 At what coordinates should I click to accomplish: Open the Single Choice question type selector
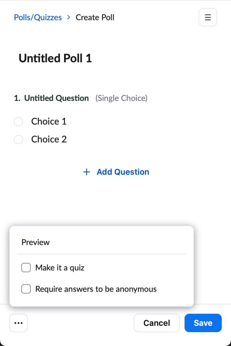point(121,98)
